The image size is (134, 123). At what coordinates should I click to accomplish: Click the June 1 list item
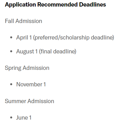click(24, 118)
